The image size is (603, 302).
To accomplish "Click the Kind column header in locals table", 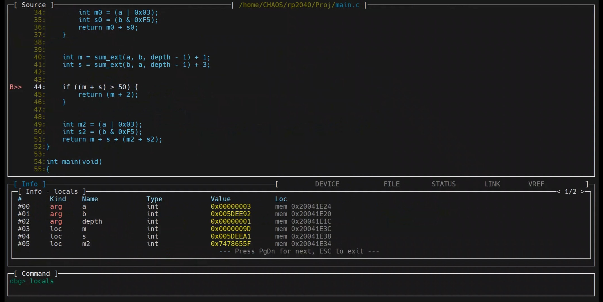I will [58, 199].
